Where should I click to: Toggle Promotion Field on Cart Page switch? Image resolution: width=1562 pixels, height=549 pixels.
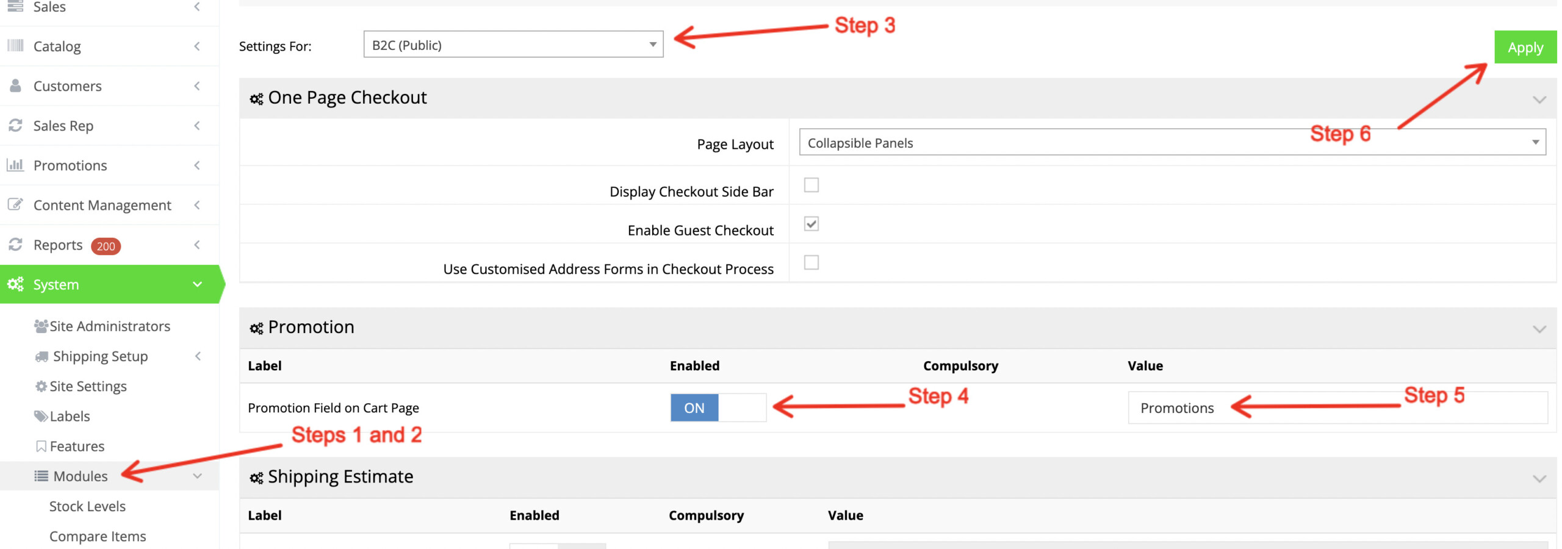718,407
